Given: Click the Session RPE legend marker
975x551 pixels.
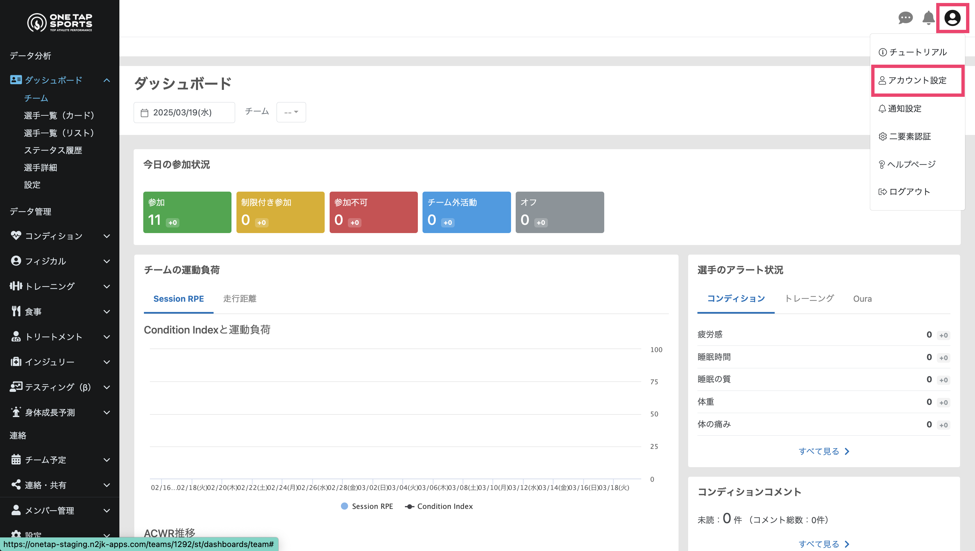Looking at the screenshot, I should pyautogui.click(x=345, y=506).
